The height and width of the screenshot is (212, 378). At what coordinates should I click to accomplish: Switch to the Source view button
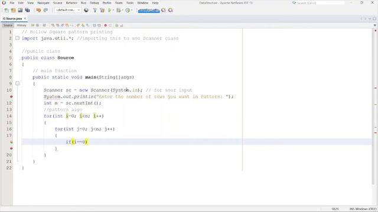[x=8, y=25]
